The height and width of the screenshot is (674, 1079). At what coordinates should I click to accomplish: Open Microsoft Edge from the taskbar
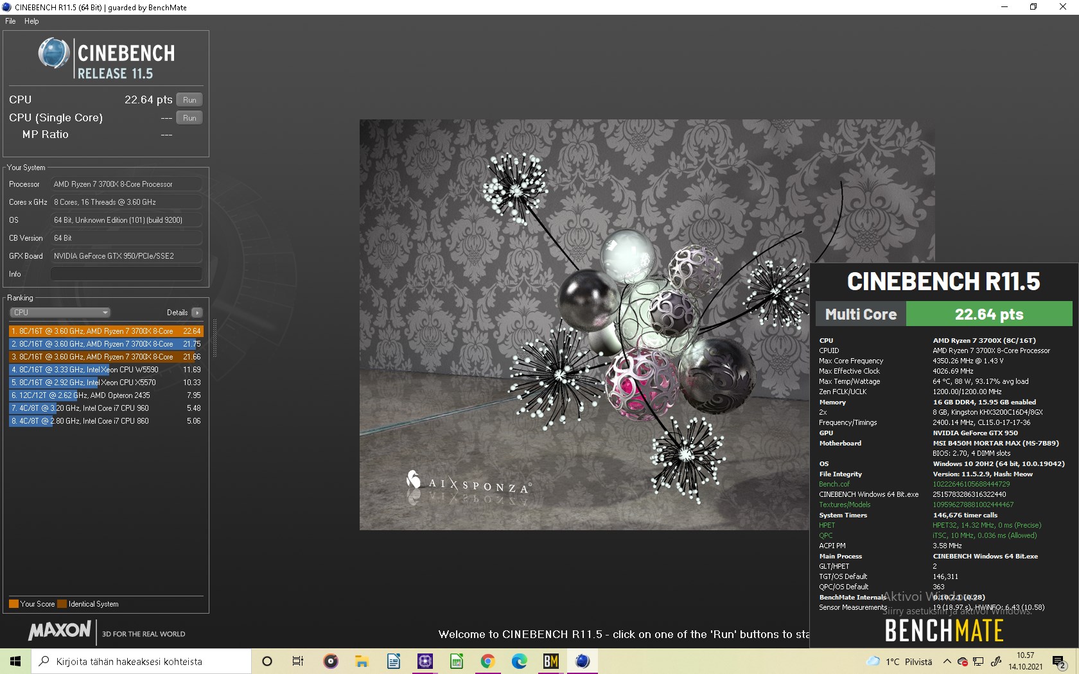(x=520, y=661)
